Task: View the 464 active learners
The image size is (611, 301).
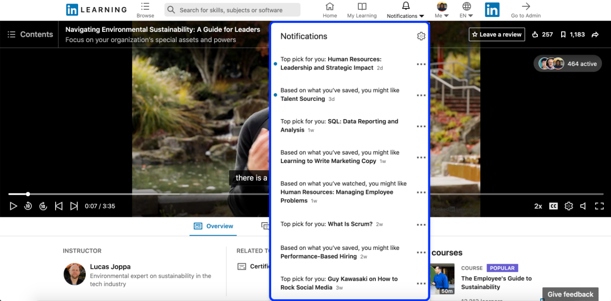Action: (x=567, y=64)
